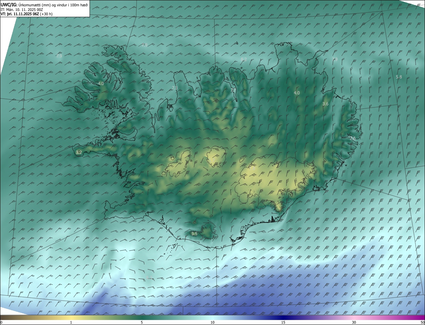Click colorbar tick label 5
The height and width of the screenshot is (325, 425).
142,322
